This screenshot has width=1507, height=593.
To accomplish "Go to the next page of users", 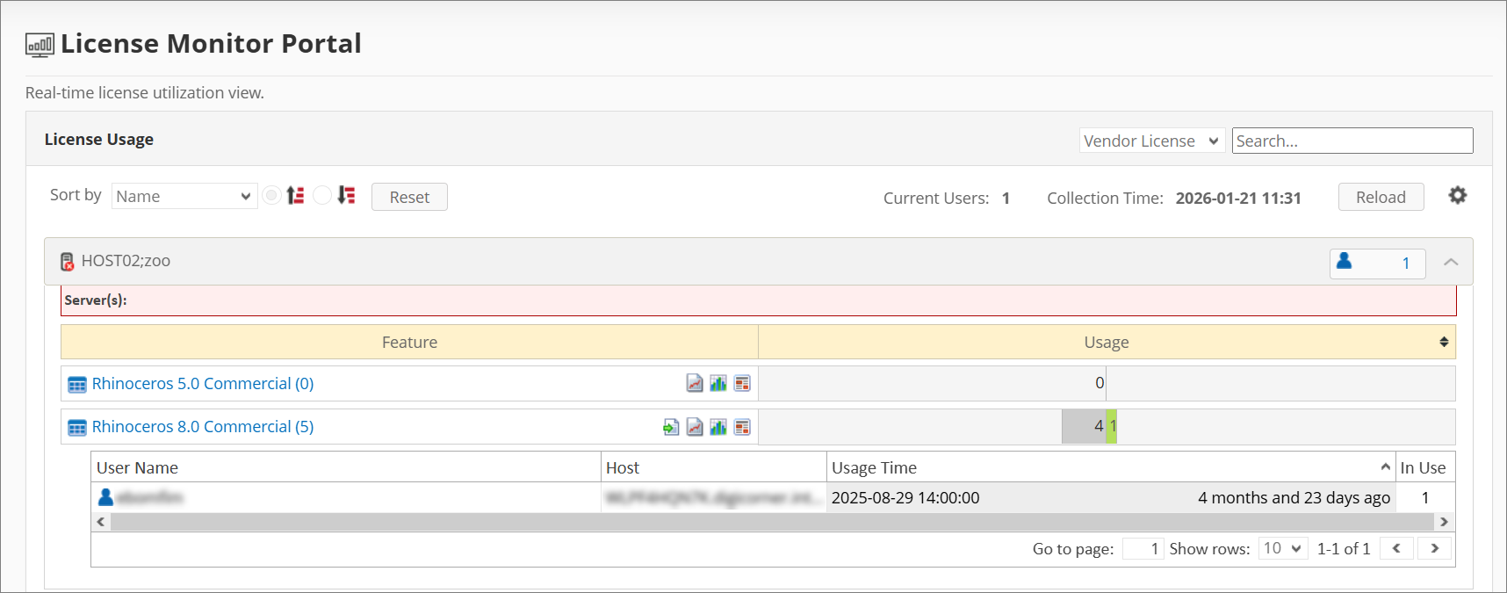I will pyautogui.click(x=1434, y=548).
